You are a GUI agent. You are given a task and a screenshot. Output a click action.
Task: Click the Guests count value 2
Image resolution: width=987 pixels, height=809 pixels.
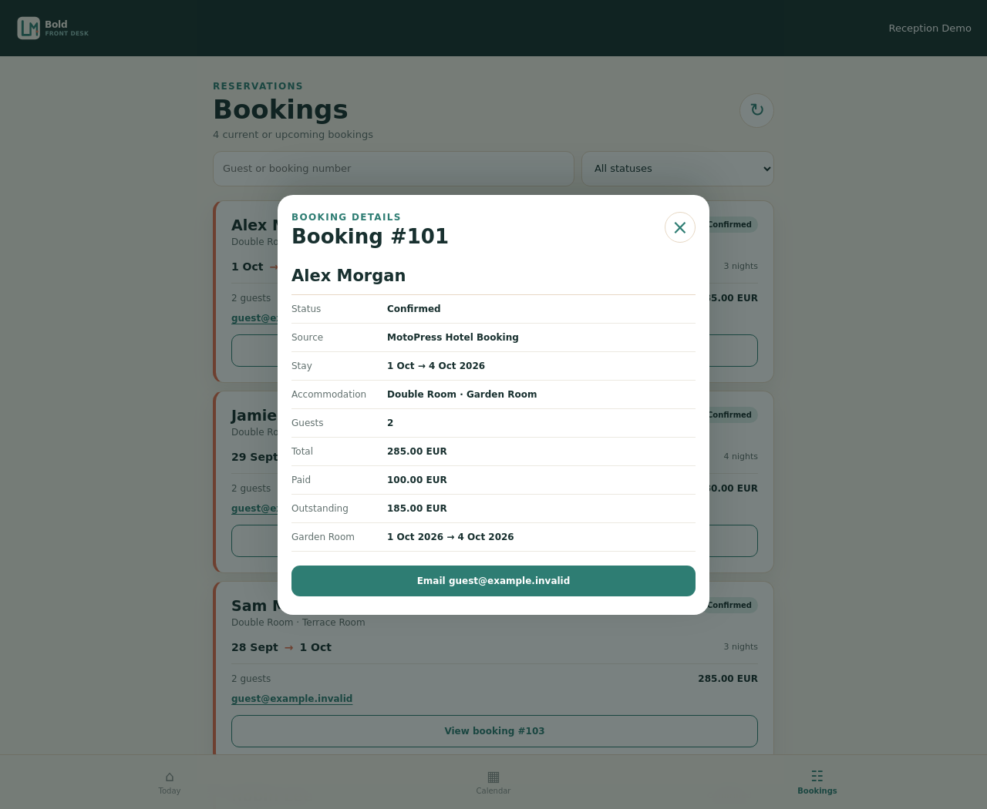[390, 423]
